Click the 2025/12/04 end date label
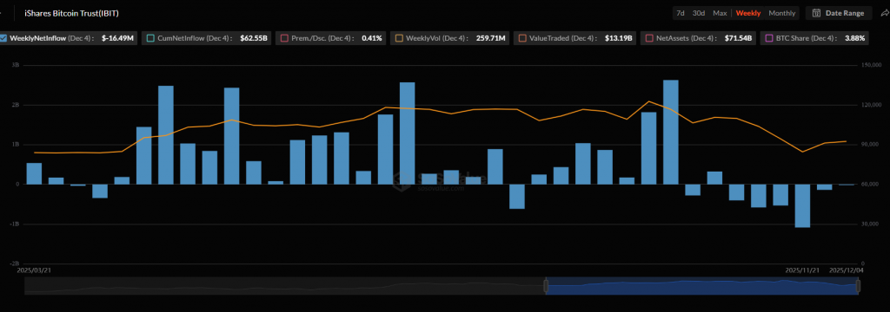This screenshot has height=312, width=890. click(x=847, y=271)
